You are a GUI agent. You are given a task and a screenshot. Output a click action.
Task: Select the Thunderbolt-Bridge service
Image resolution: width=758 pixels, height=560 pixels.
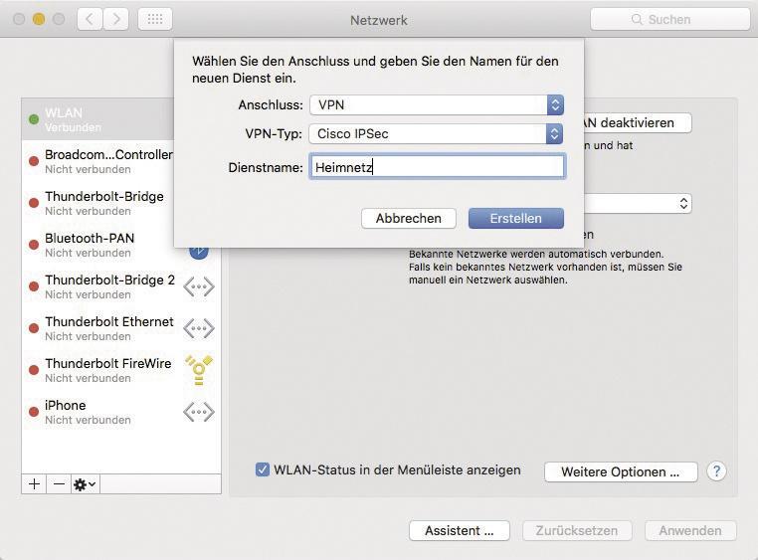pyautogui.click(x=98, y=203)
